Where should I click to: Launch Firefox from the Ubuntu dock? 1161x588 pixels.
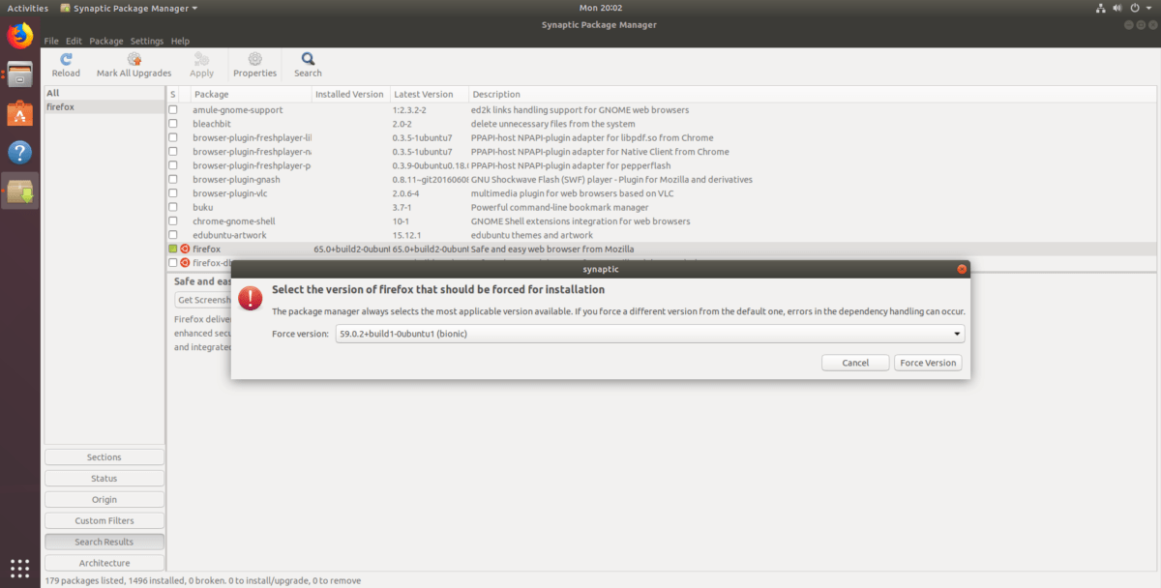(19, 36)
